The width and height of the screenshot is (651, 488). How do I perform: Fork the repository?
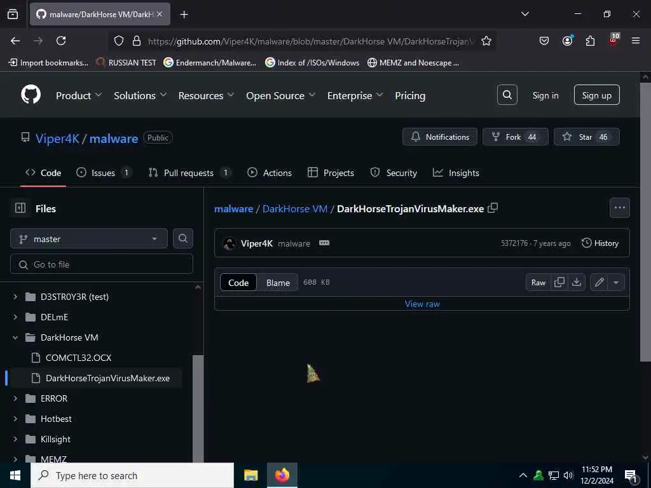[515, 137]
